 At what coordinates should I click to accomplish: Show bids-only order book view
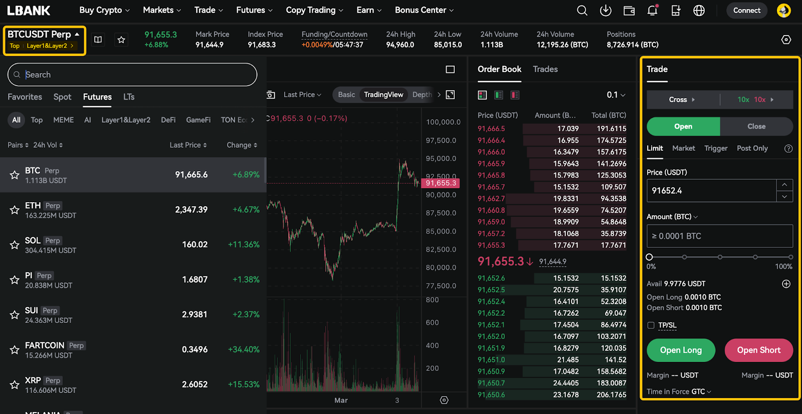point(498,95)
